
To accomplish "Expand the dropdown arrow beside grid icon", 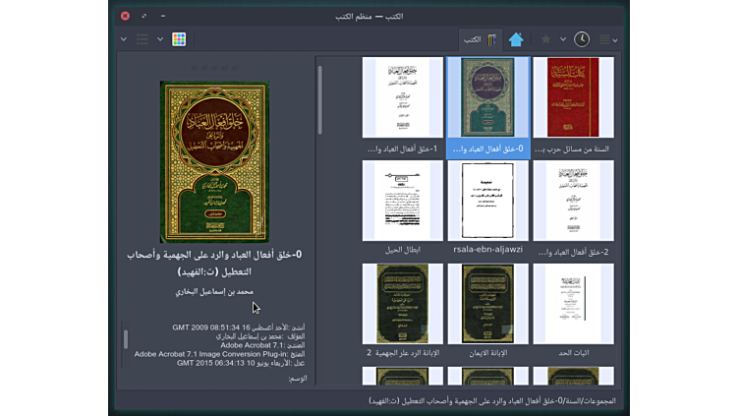I will (x=160, y=39).
